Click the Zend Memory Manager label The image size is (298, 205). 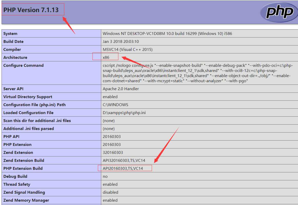[x=26, y=201]
